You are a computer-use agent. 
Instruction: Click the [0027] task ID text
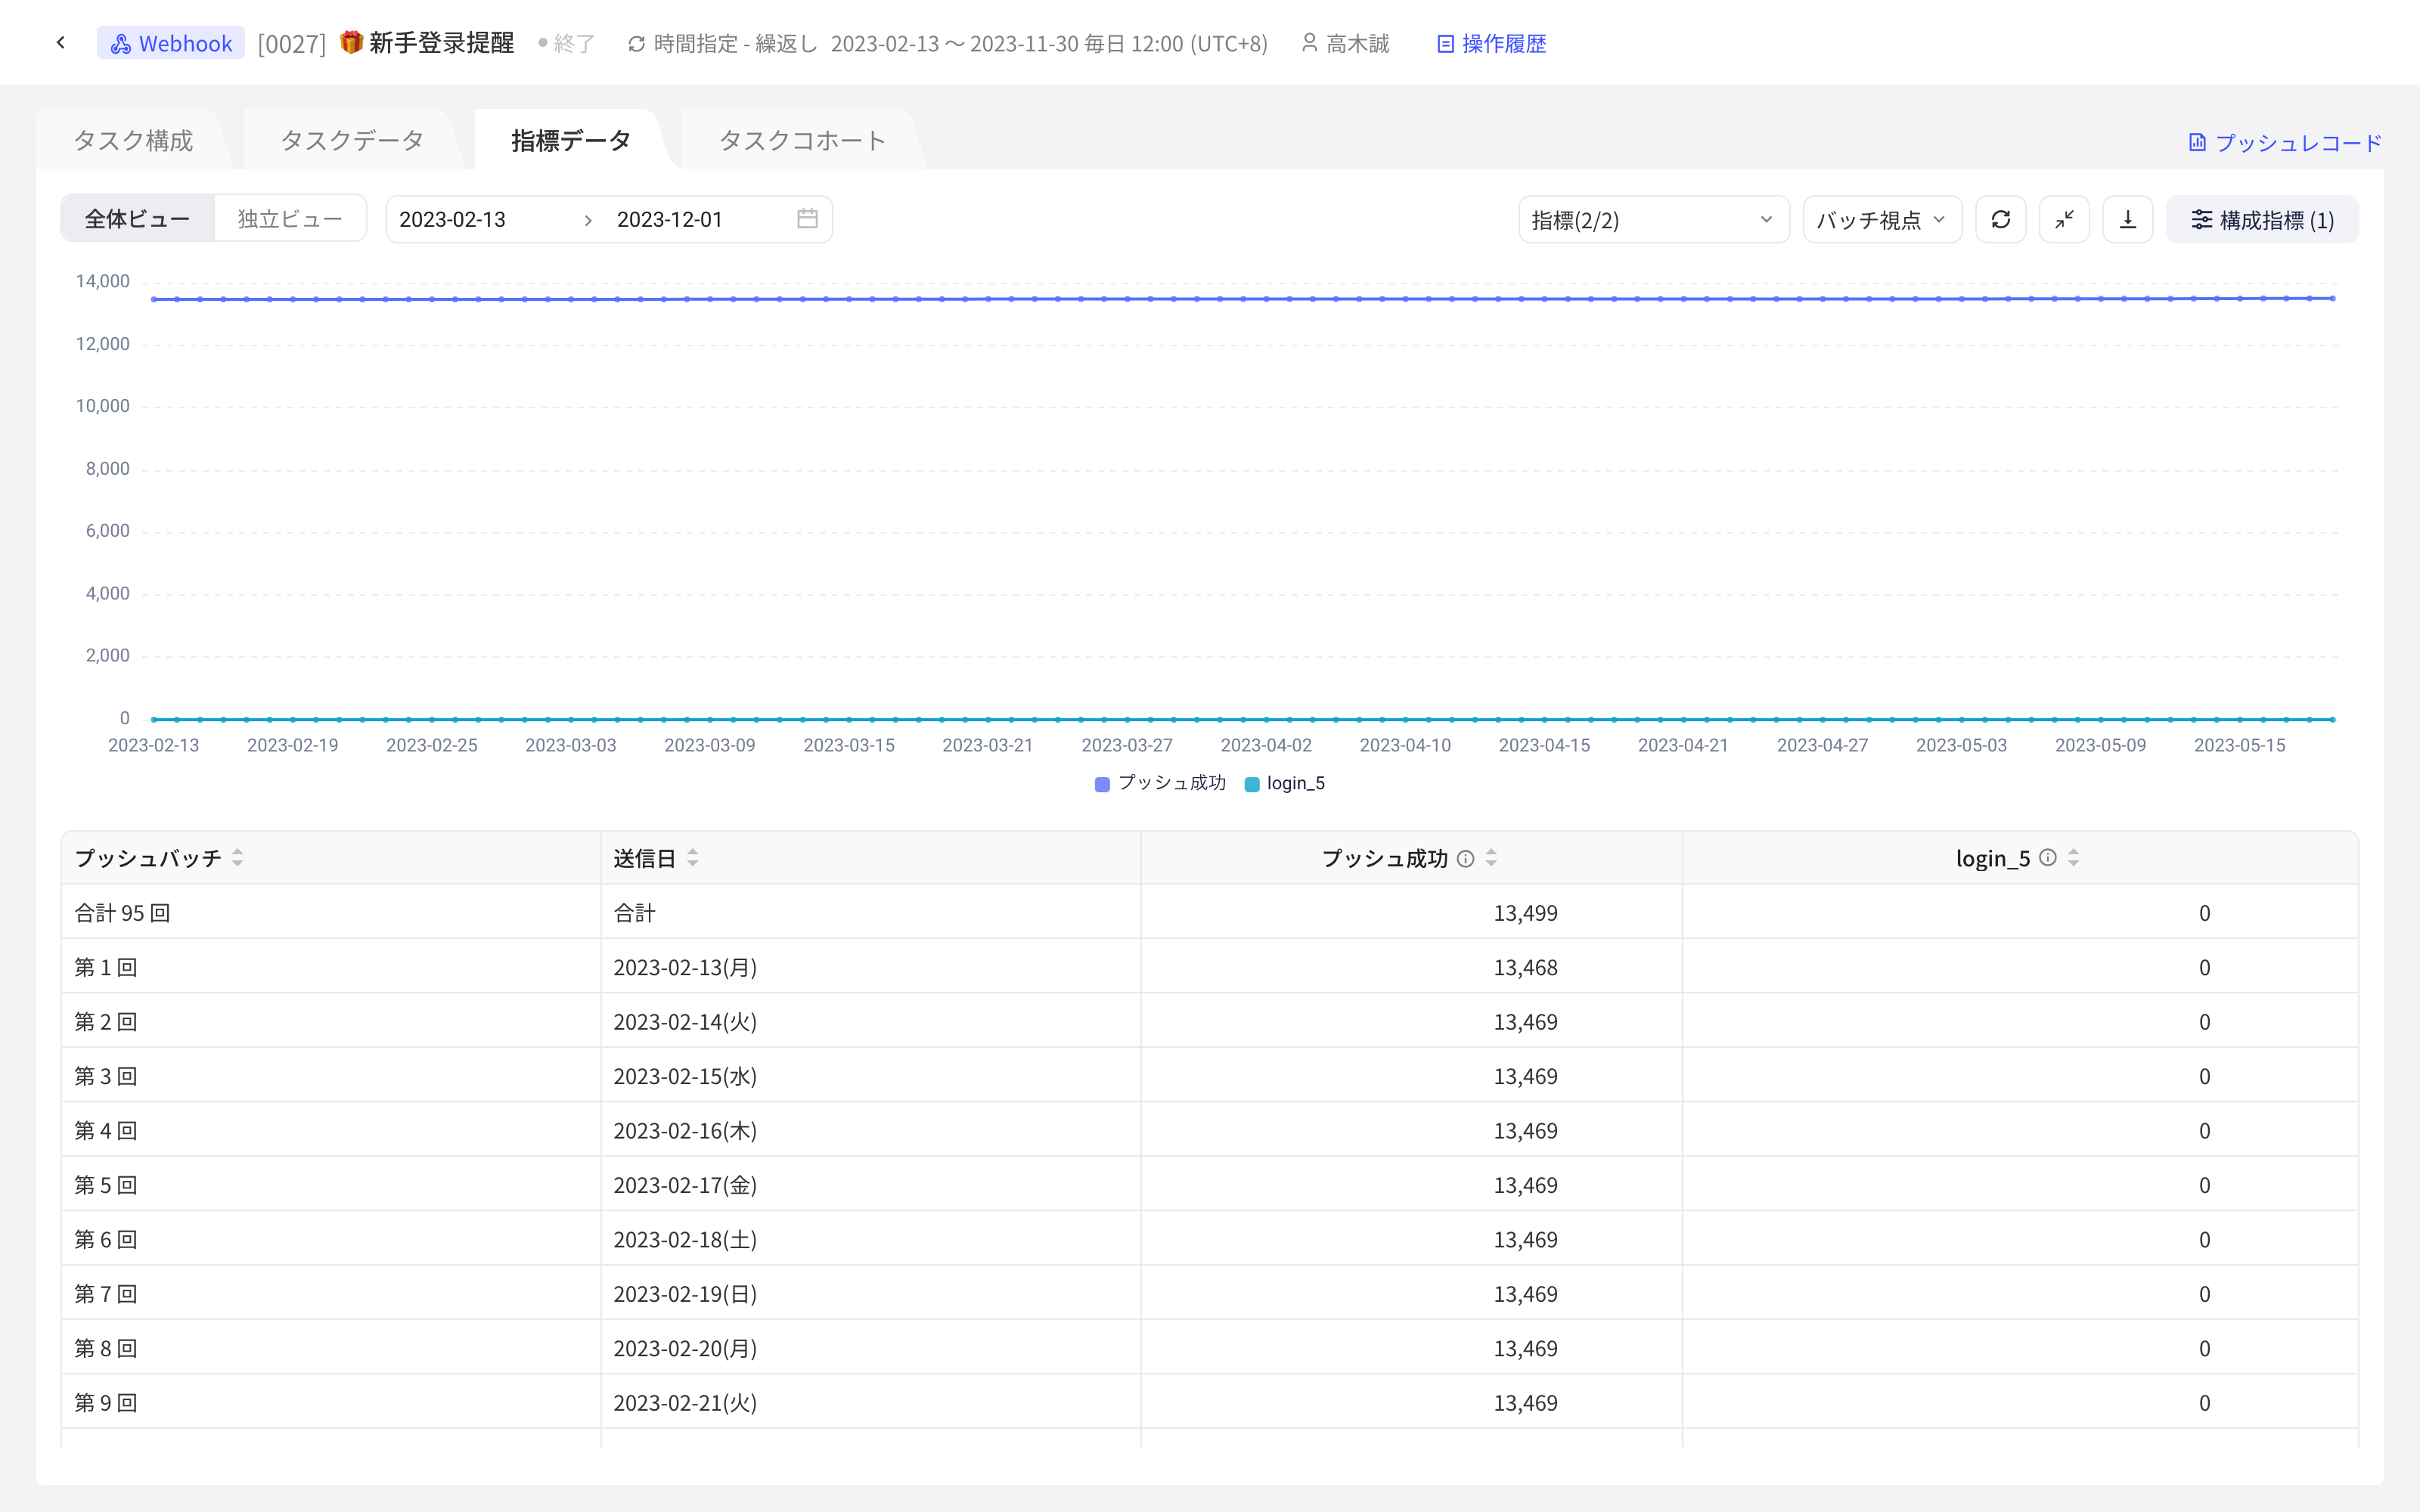(291, 44)
